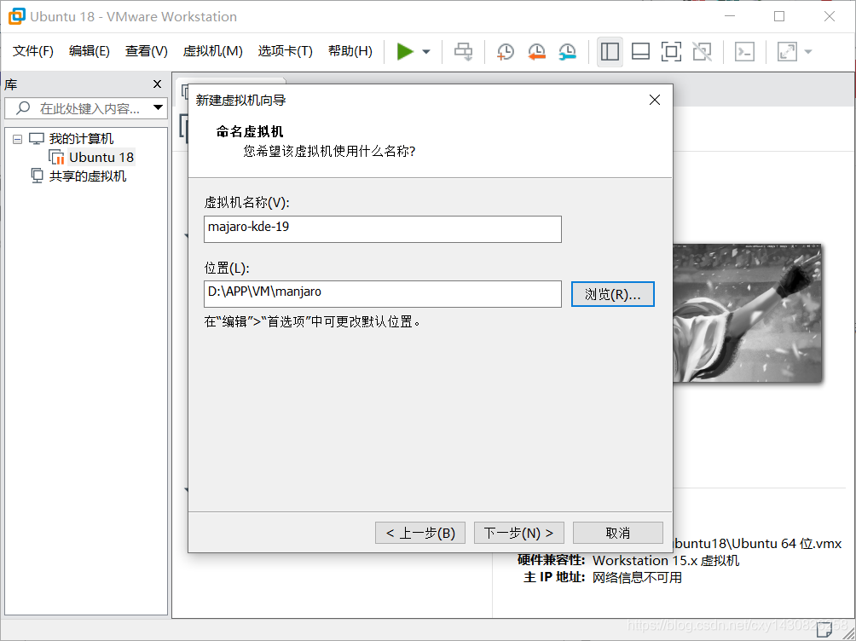
Task: Open the library search filter dropdown
Action: (x=158, y=108)
